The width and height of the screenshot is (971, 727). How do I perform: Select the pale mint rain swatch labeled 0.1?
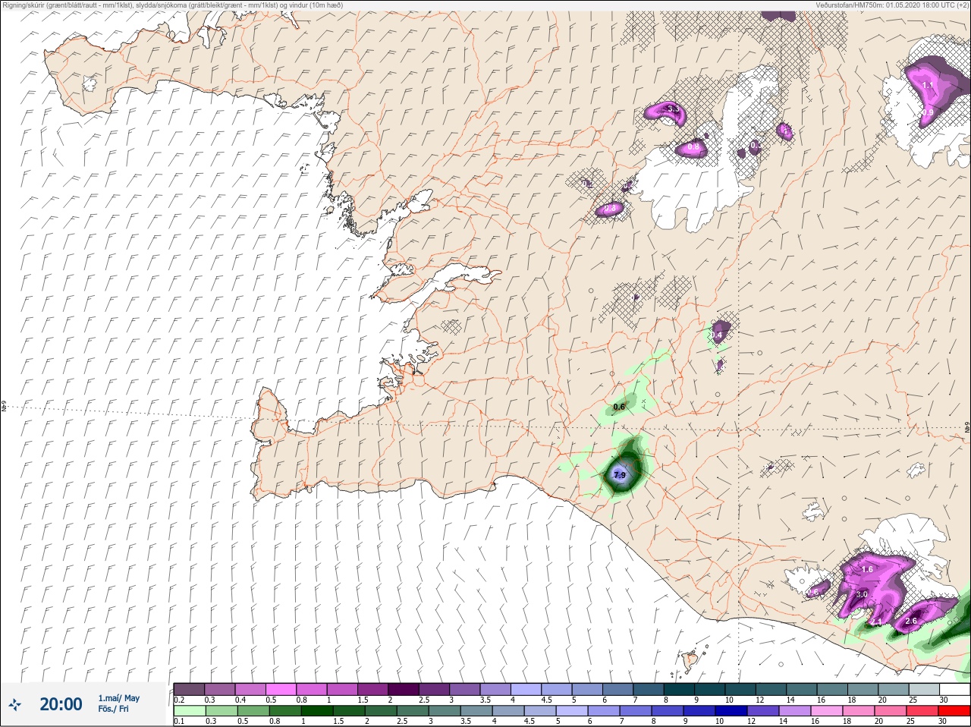point(189,710)
